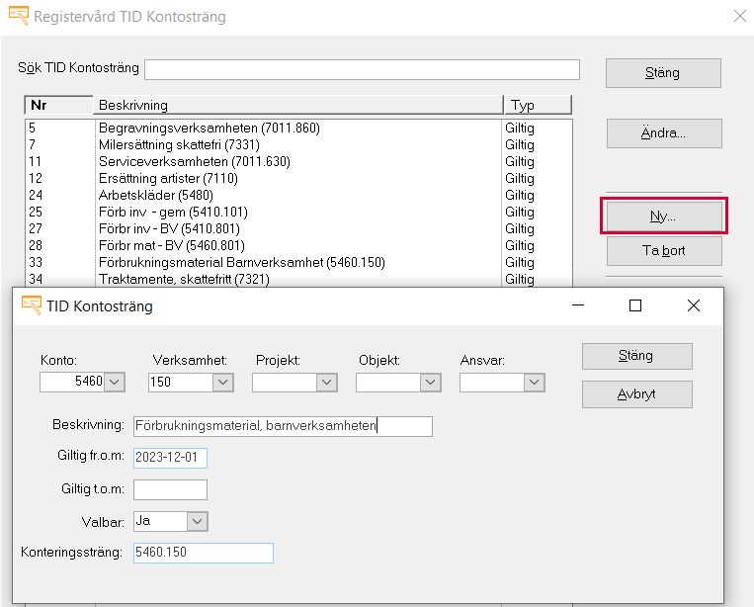Click the Konto field containing 5460
The width and height of the screenshot is (754, 607).
point(72,382)
